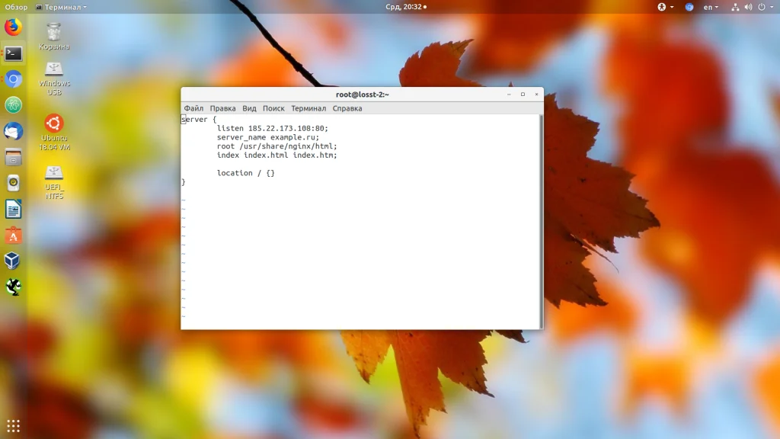Open LibreOffice Writer from the dock
Viewport: 780px width, 439px height.
[x=14, y=210]
